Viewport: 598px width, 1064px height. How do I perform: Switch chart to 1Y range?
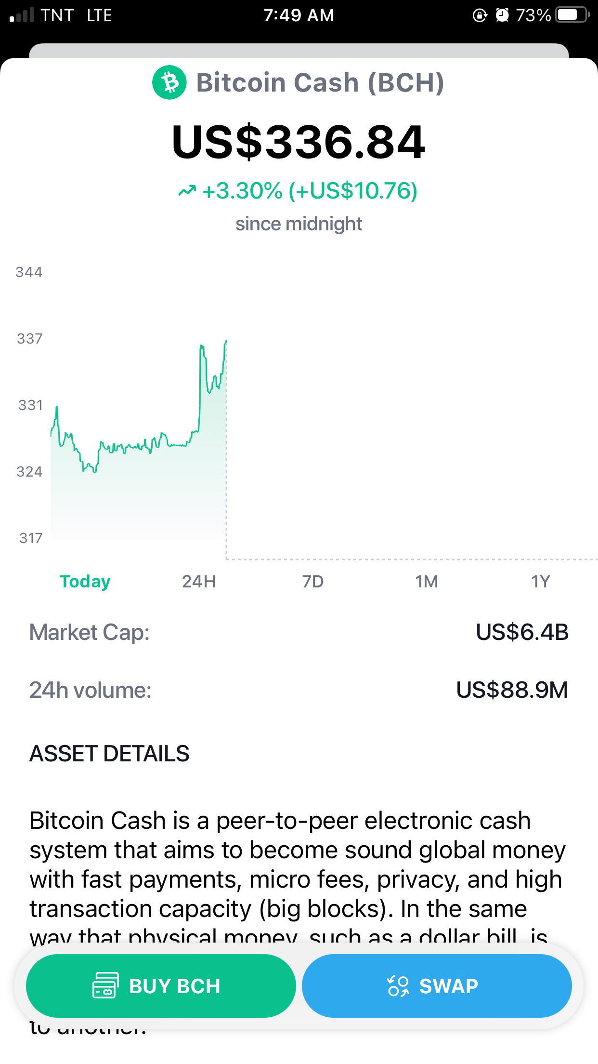540,582
